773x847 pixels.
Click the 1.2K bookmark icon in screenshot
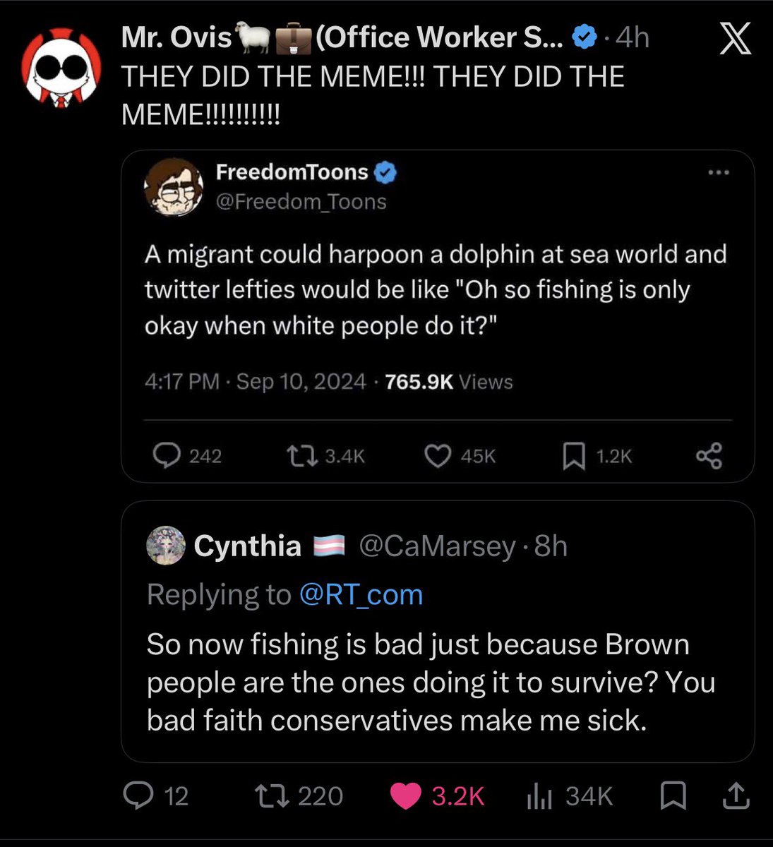tap(574, 457)
